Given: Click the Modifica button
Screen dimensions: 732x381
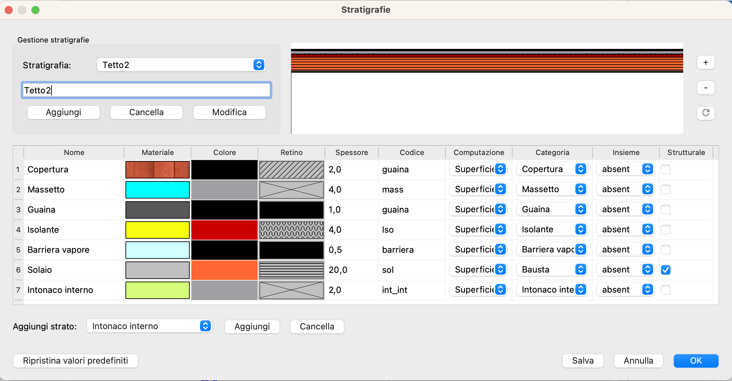Looking at the screenshot, I should coord(229,112).
